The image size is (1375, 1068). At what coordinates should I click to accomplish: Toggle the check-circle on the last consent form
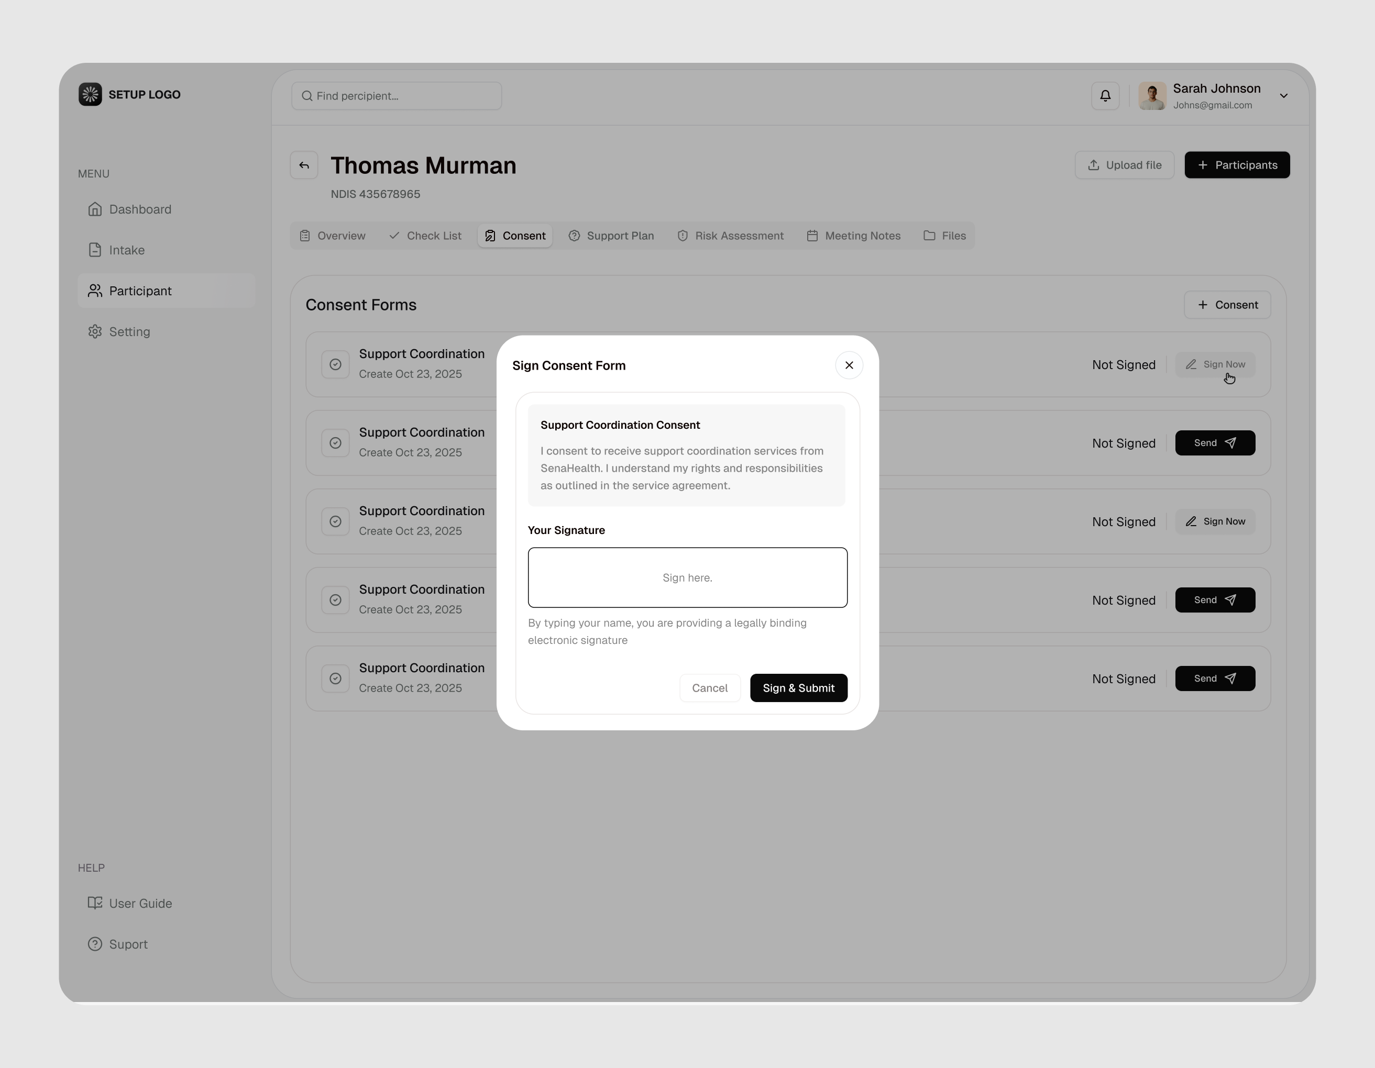click(335, 678)
